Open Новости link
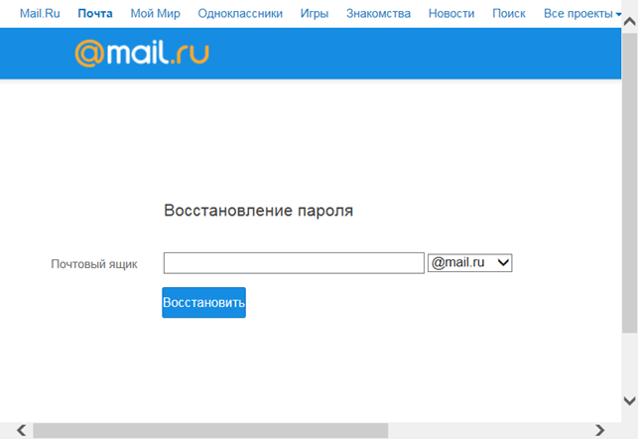638x439 pixels. click(x=451, y=14)
